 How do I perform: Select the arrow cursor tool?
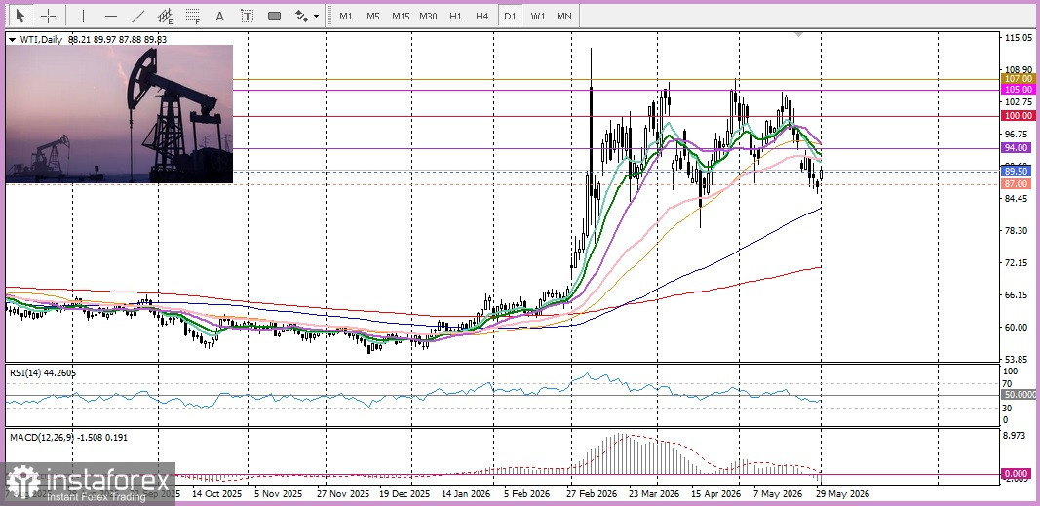point(20,16)
